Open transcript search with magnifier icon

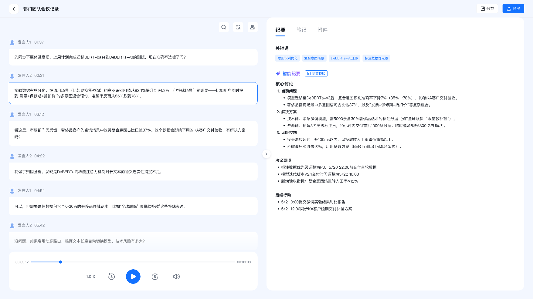click(224, 27)
